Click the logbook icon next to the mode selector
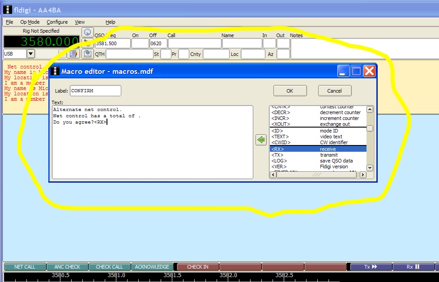This screenshot has height=282, width=439. [x=74, y=54]
